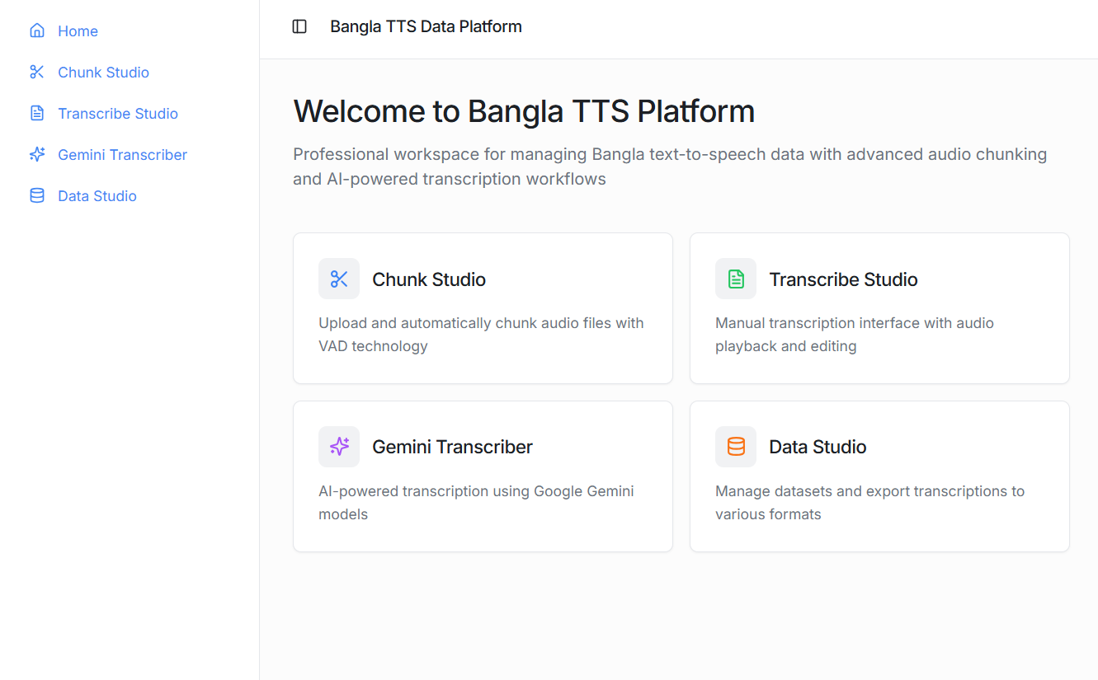Select Transcribe Studio sidebar link

point(118,114)
